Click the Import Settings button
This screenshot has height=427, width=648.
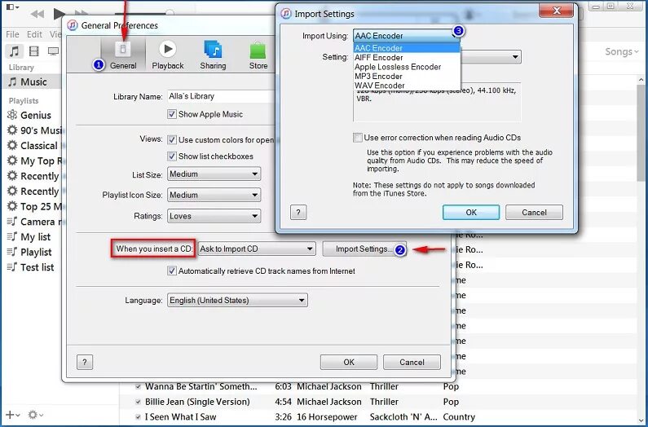click(x=364, y=249)
